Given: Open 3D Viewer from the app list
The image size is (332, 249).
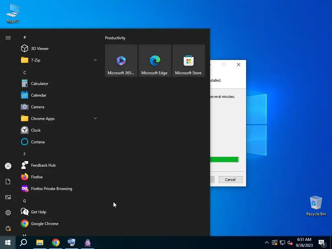Looking at the screenshot, I should (59, 49).
